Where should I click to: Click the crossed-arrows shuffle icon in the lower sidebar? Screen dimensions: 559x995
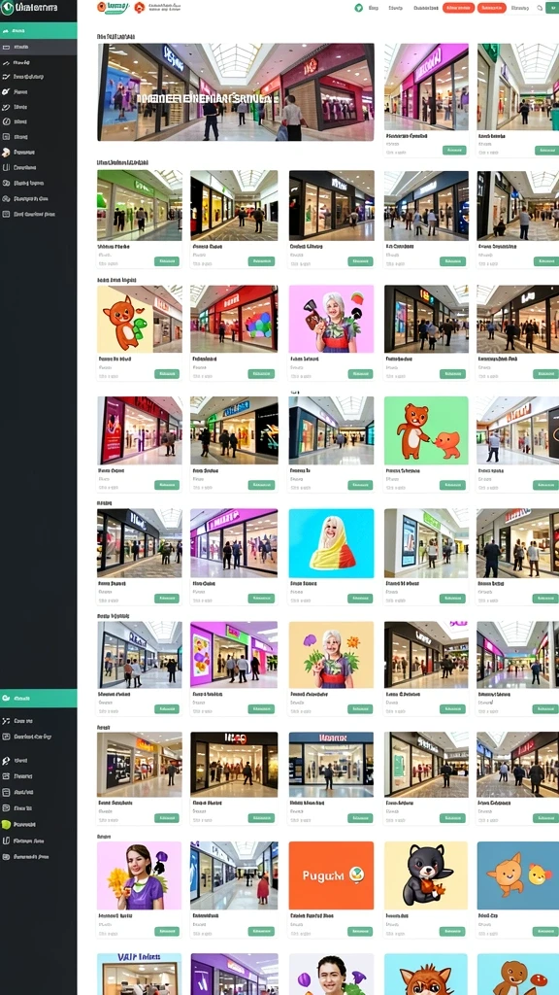7,721
